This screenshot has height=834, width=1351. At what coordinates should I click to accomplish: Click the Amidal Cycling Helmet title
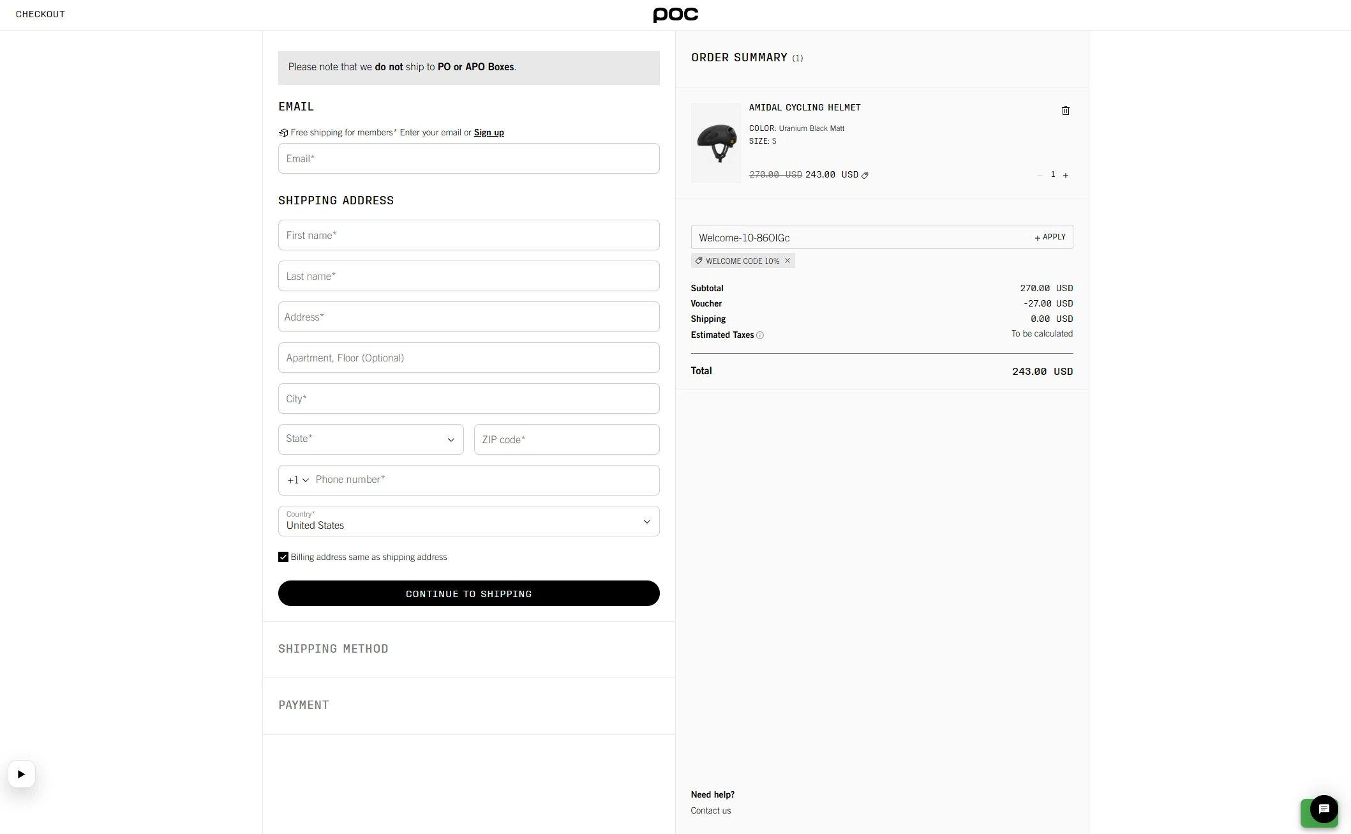point(805,108)
